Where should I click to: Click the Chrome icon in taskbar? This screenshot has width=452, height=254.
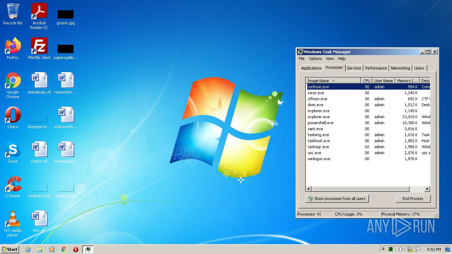pos(64,249)
